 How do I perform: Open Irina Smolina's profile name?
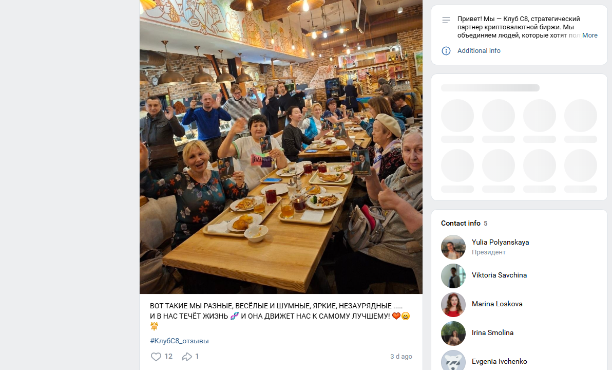(x=492, y=333)
